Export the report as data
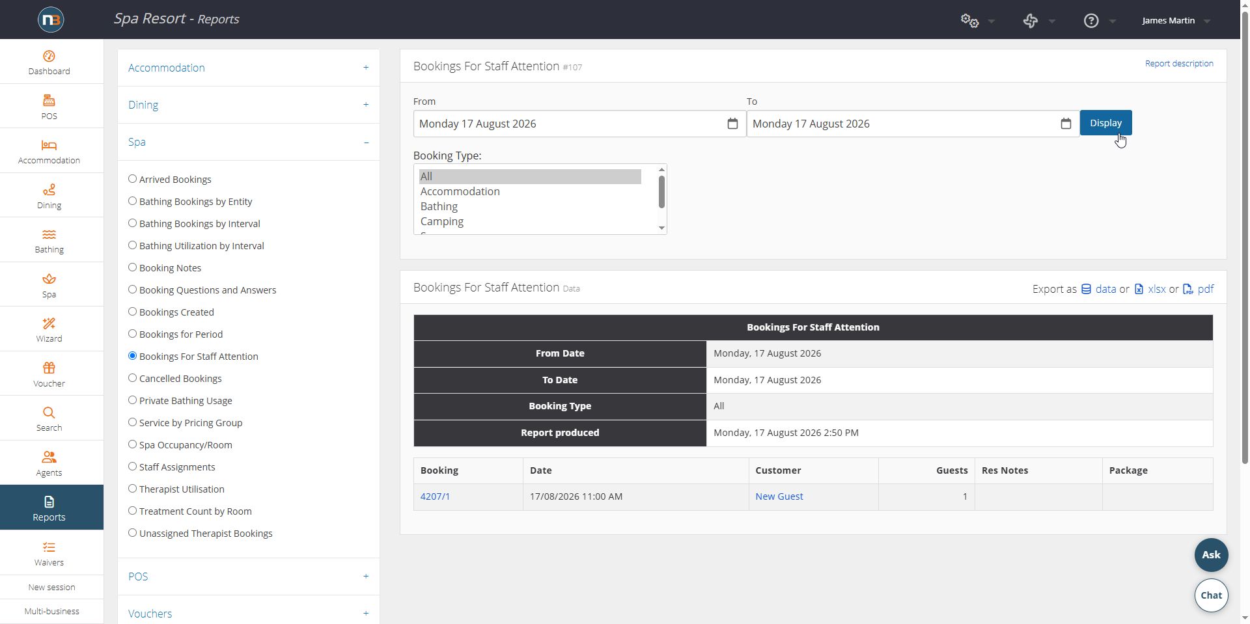1250x624 pixels. [x=1099, y=289]
